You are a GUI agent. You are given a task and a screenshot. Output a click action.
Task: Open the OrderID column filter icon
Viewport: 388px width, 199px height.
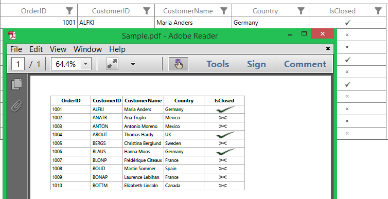[x=69, y=11]
